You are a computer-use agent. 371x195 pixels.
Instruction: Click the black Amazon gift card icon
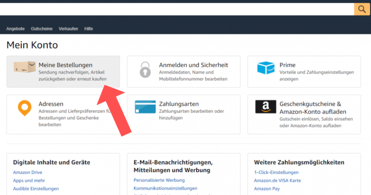click(x=265, y=107)
